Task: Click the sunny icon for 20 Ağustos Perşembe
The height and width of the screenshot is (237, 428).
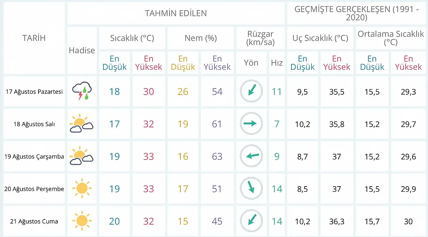Action: (82, 189)
